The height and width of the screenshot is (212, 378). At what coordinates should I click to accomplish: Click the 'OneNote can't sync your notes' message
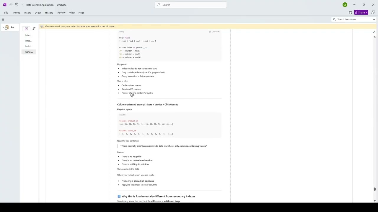80,26
